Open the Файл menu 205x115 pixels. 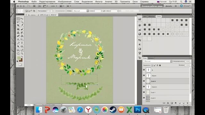(x=34, y=2)
